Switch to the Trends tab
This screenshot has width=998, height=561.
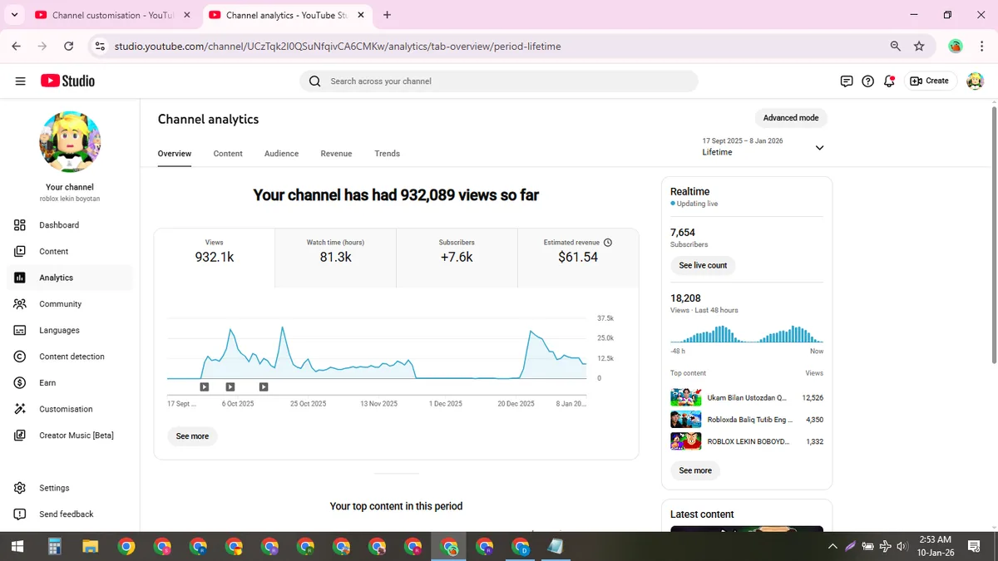coord(387,154)
